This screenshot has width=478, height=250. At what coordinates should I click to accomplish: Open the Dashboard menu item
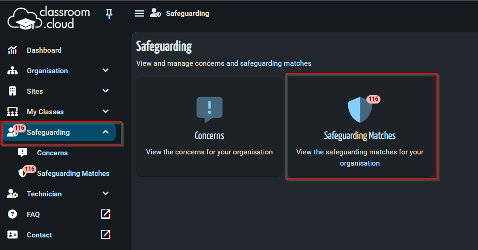coord(44,50)
